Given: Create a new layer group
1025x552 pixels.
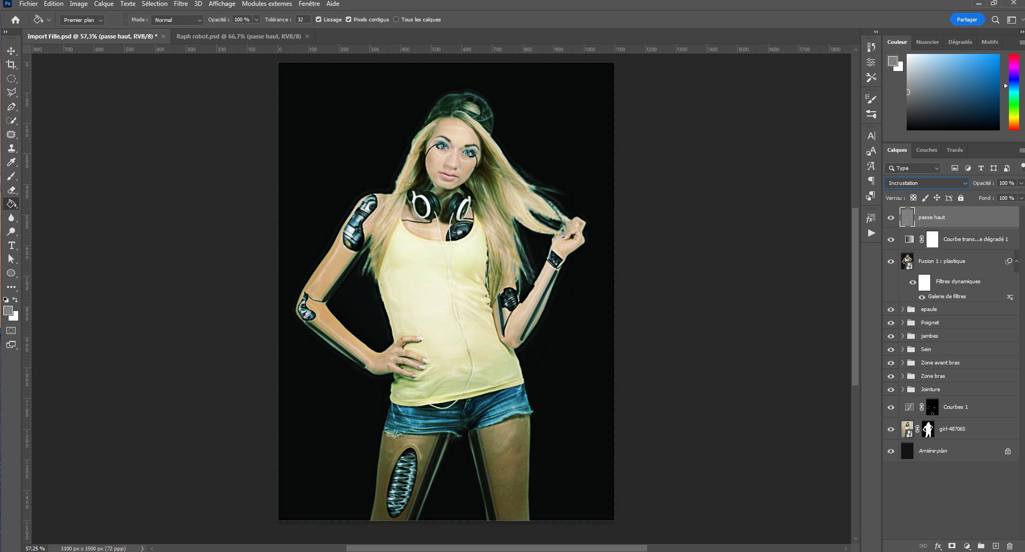Looking at the screenshot, I should pyautogui.click(x=981, y=546).
